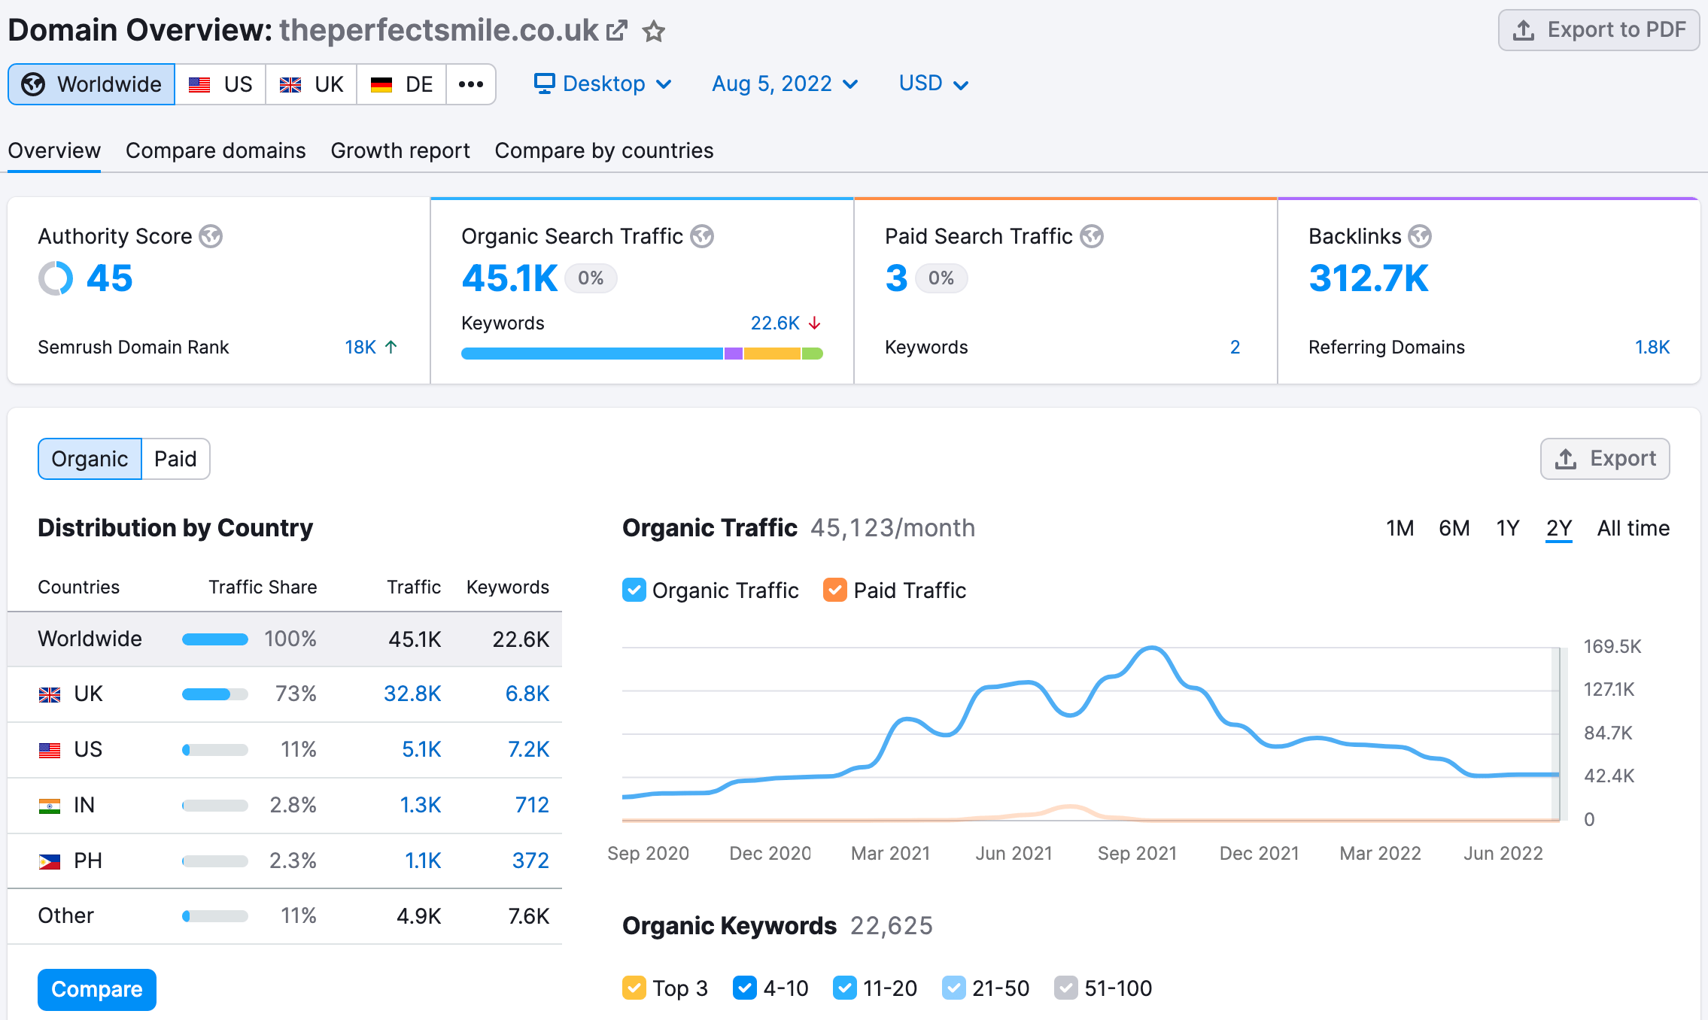The width and height of the screenshot is (1708, 1020).
Task: Open Backlinks value 312.7K
Action: 1369,278
